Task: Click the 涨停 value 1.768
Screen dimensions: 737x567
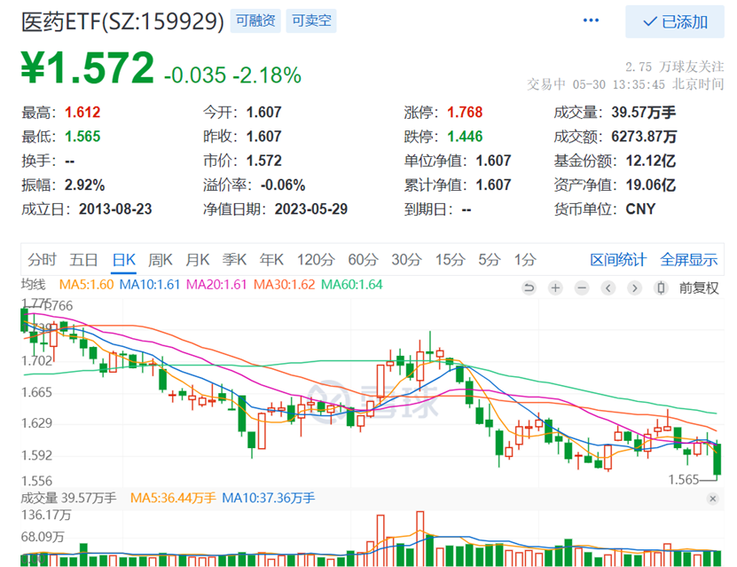Action: (465, 113)
